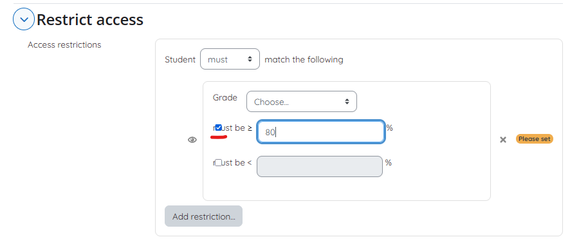Click the Student label text
This screenshot has height=246, width=570.
[x=180, y=59]
